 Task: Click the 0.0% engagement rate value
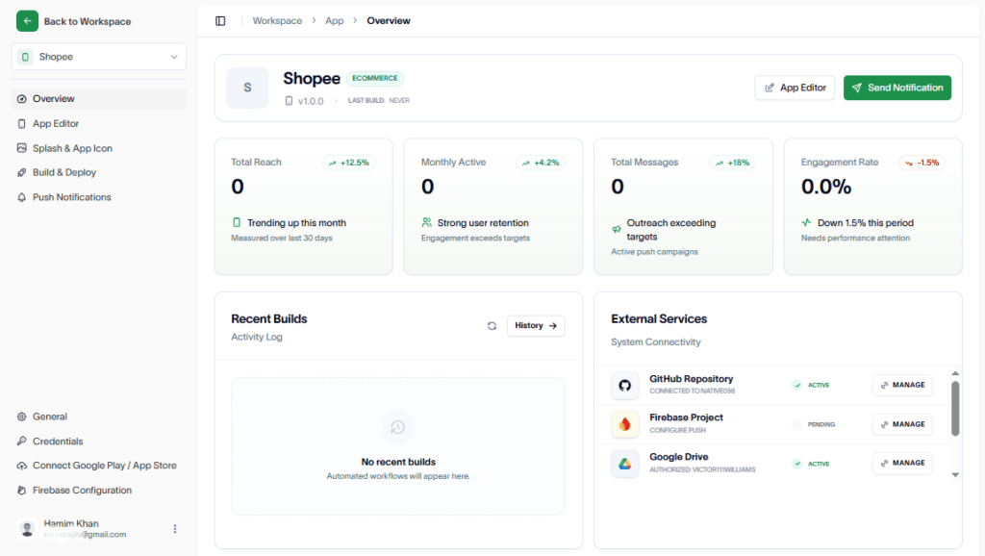click(826, 187)
